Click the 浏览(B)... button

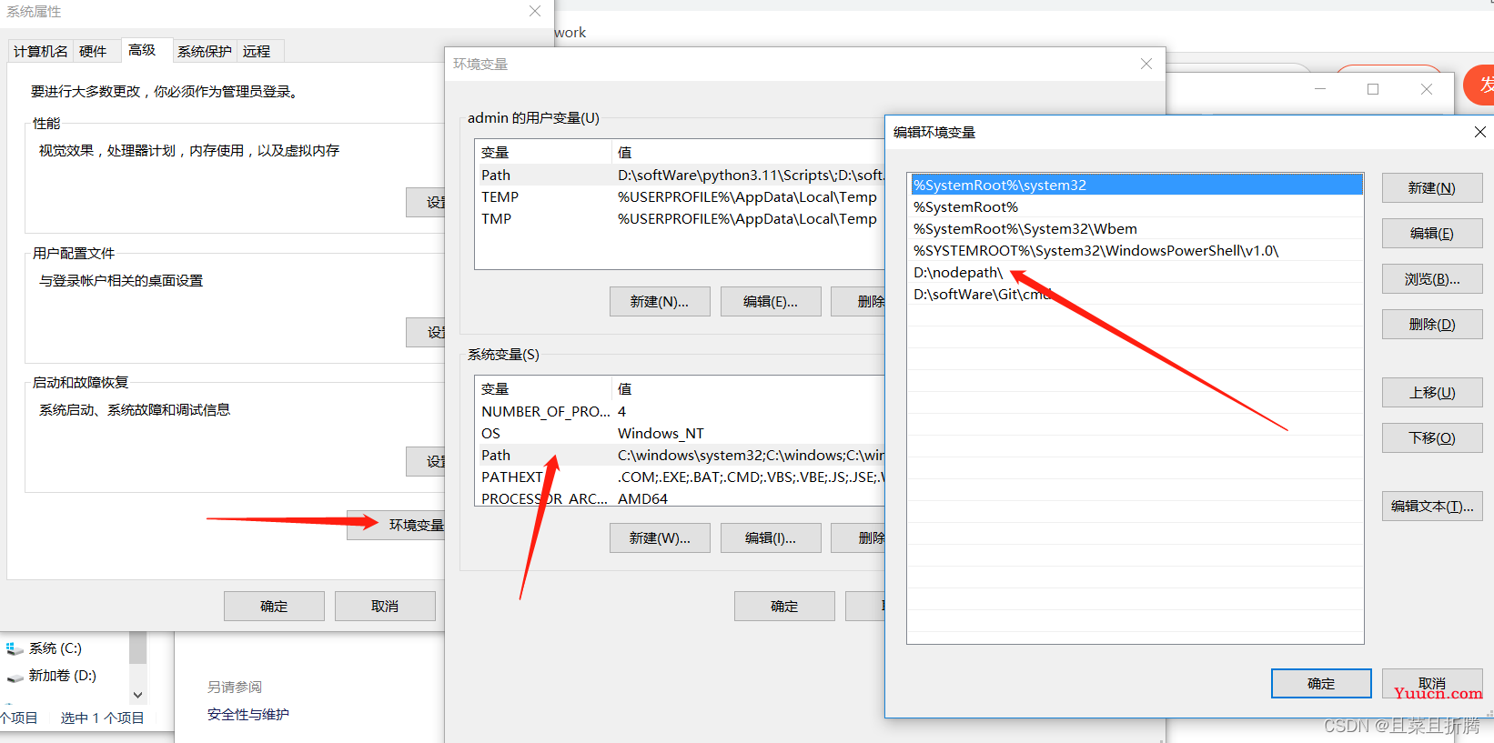[x=1432, y=278]
